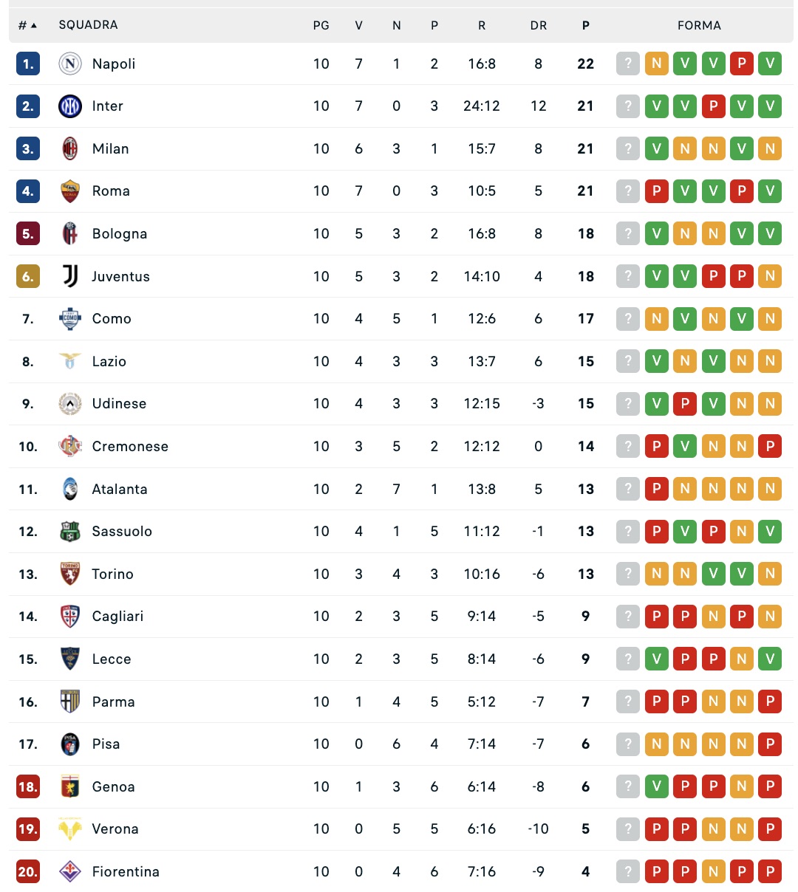Click the Fiorentina club crest icon

[70, 872]
